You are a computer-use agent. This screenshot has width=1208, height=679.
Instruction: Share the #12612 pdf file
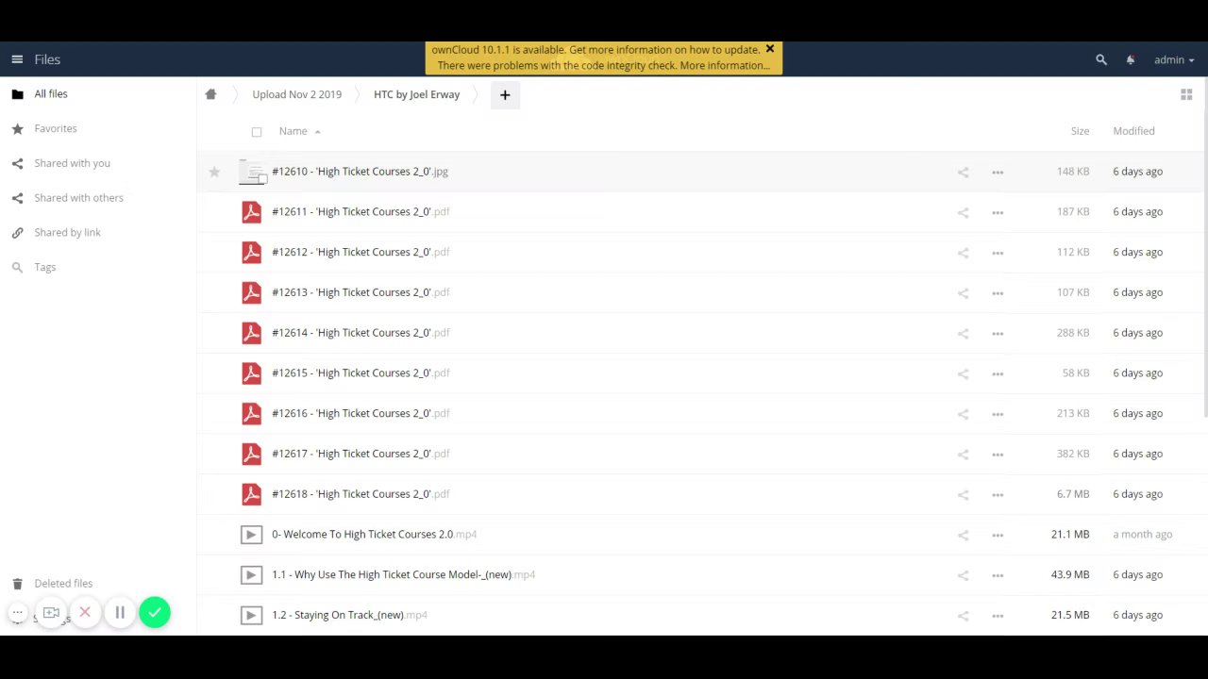click(x=963, y=253)
